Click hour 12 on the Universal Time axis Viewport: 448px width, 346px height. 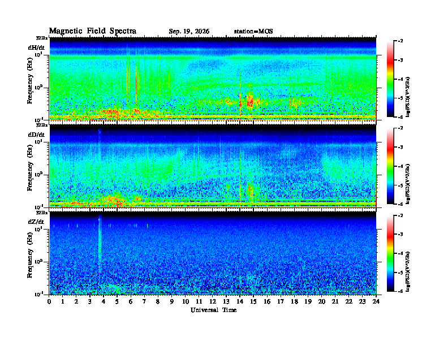[x=213, y=301]
